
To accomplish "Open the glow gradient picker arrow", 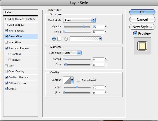I will coord(100,39).
